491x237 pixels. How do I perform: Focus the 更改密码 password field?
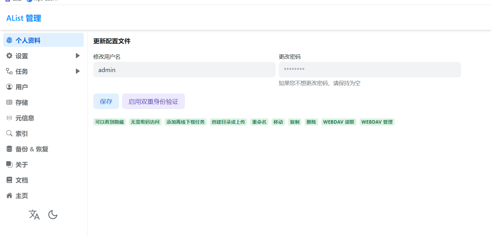[370, 70]
